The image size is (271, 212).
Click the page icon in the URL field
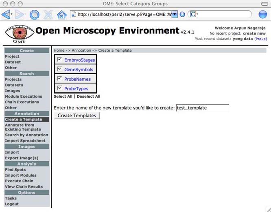(x=74, y=14)
